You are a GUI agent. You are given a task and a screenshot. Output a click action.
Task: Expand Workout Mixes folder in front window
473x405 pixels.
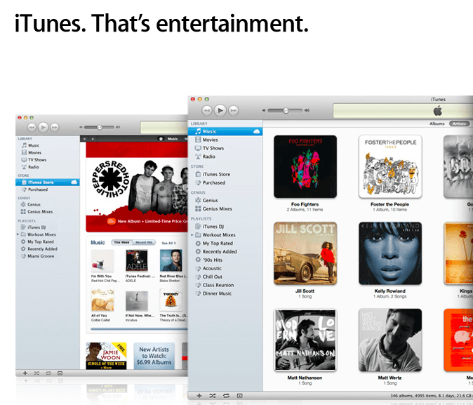coord(192,235)
